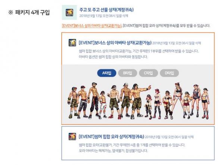Click the tall female avatar with cat ears
This screenshot has height=165, width=224.
coord(178,100)
